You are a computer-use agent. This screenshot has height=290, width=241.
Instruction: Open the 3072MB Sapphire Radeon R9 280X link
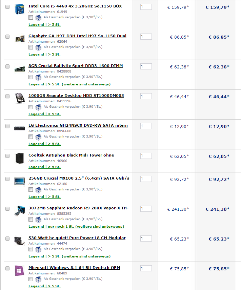(78, 208)
